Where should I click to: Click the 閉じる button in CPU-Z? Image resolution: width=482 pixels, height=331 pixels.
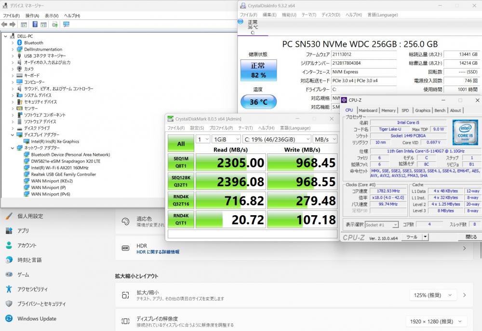471,237
